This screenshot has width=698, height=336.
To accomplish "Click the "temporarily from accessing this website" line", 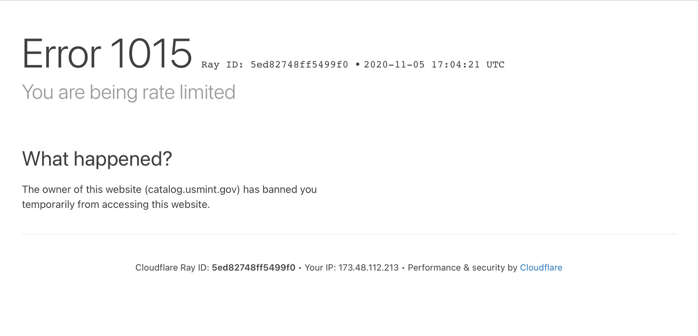I will tap(116, 204).
